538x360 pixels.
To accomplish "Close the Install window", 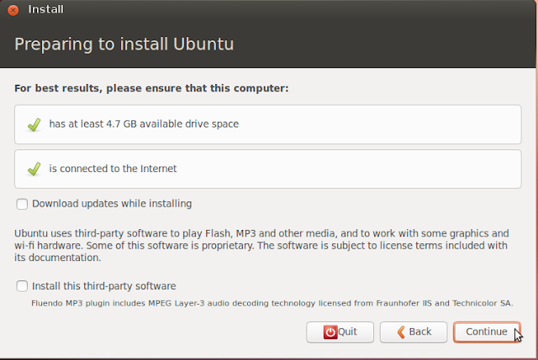I will (x=13, y=10).
